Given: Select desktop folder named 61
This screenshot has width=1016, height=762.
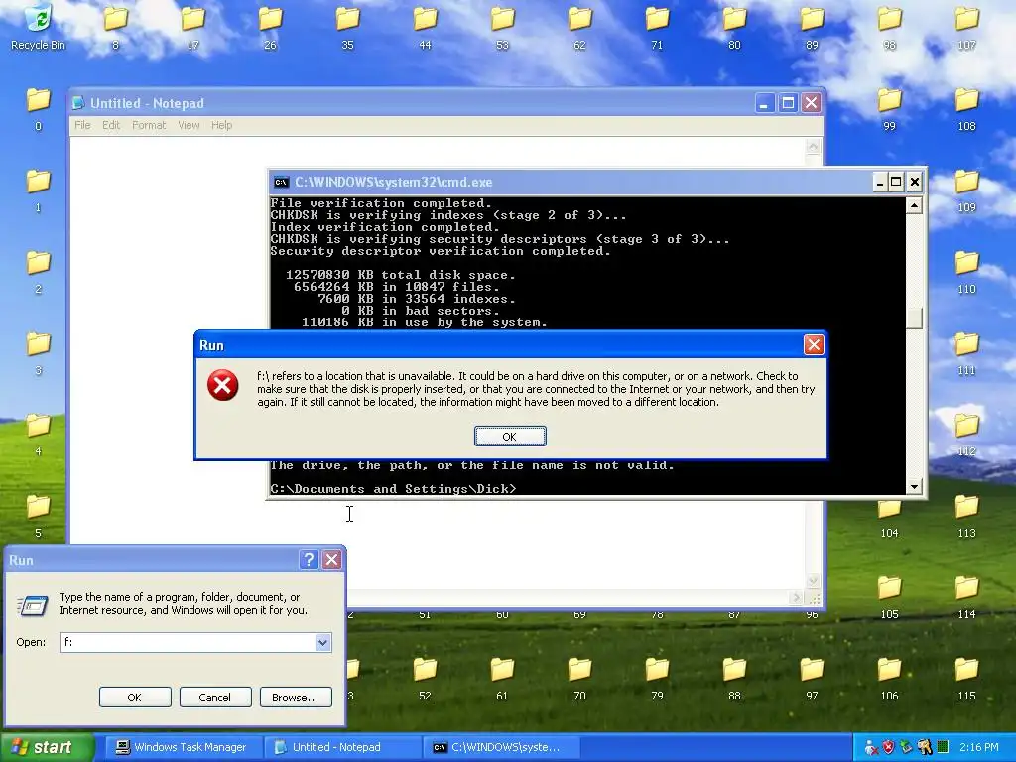Looking at the screenshot, I should (x=502, y=678).
